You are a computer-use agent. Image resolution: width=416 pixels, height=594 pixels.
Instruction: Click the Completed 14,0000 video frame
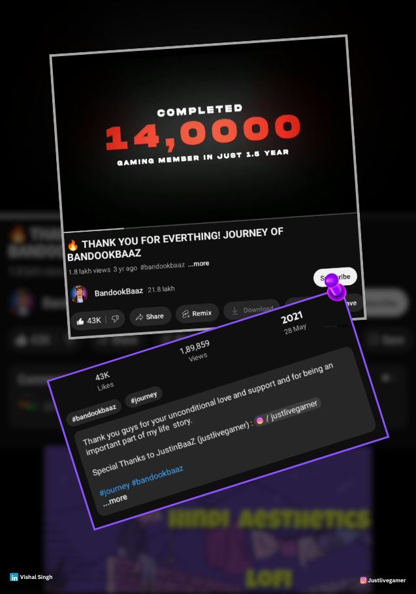(x=202, y=133)
